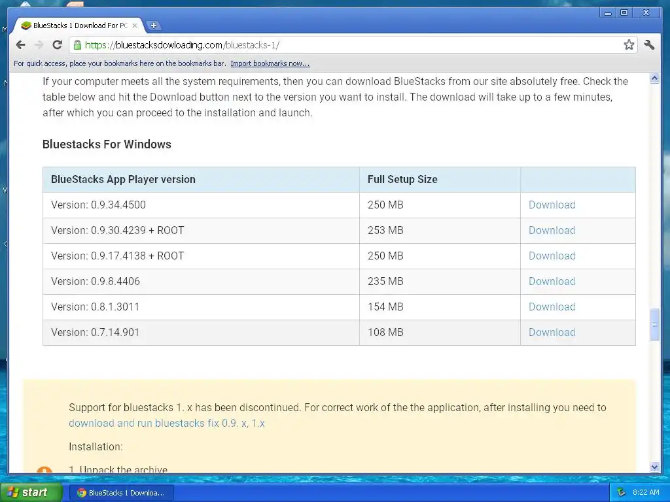
Task: Download Version 0.9.30.4239 + ROOT
Action: click(x=552, y=231)
